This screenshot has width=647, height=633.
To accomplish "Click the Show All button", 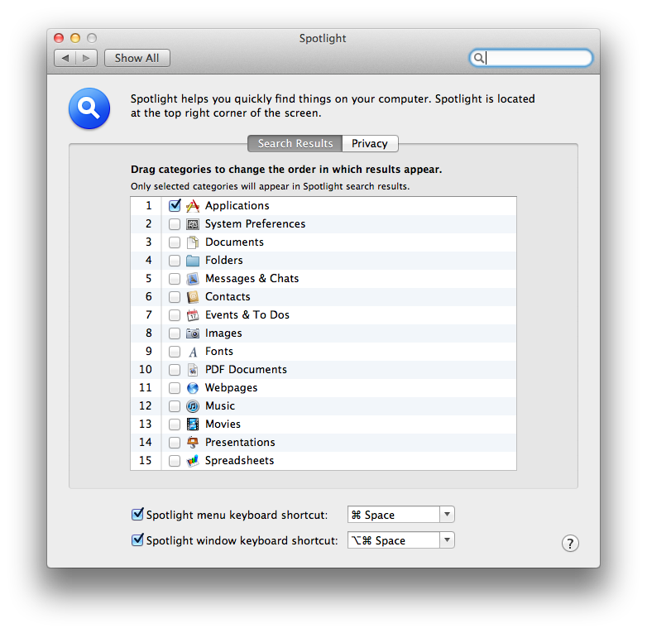I will pos(137,58).
